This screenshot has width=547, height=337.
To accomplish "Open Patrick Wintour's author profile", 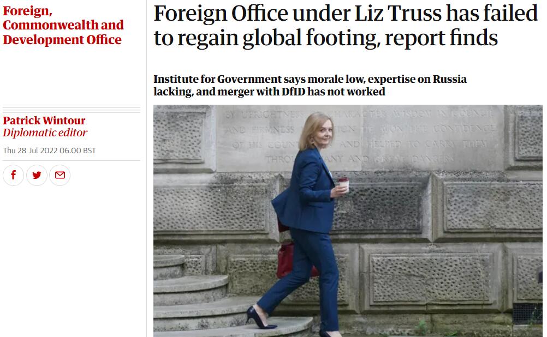I will [x=44, y=121].
